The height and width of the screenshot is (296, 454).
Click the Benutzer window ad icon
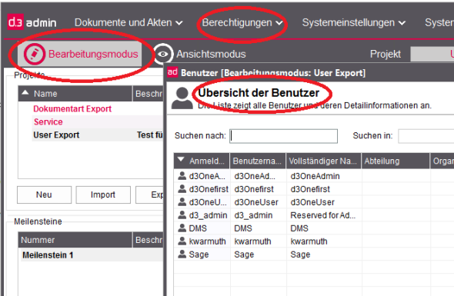(172, 72)
